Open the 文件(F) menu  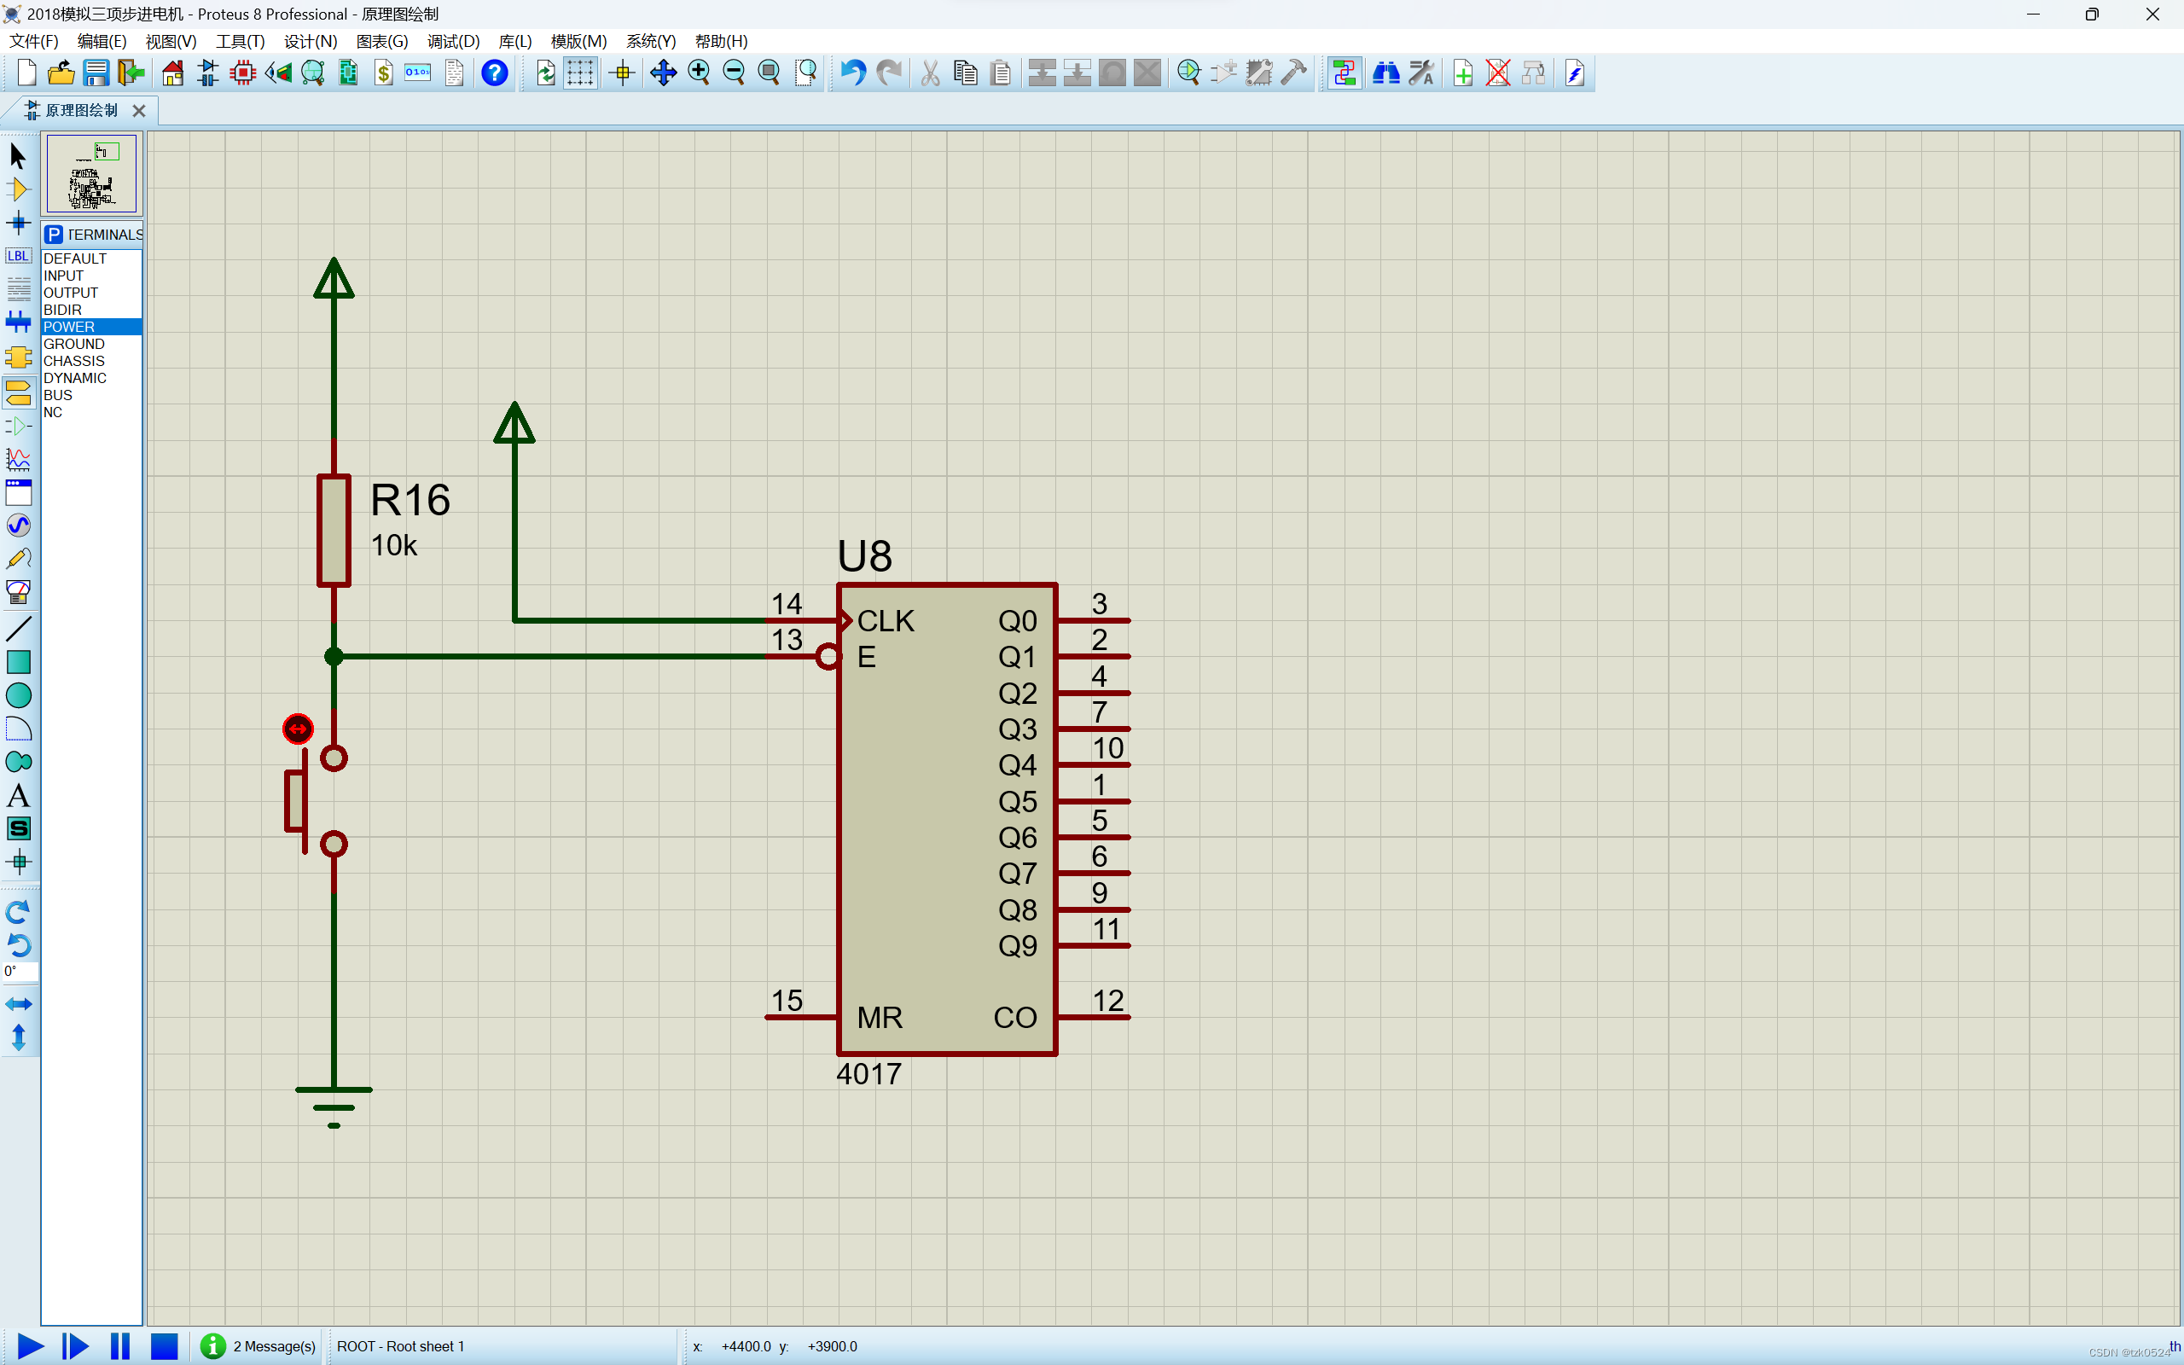[33, 42]
